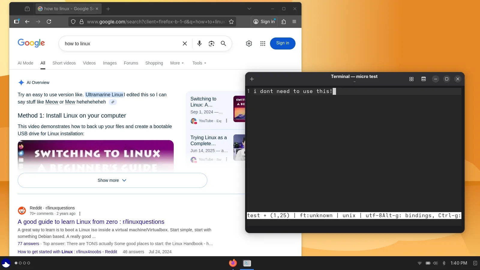Clear the Google search box text
Image resolution: width=480 pixels, height=270 pixels.
185,43
